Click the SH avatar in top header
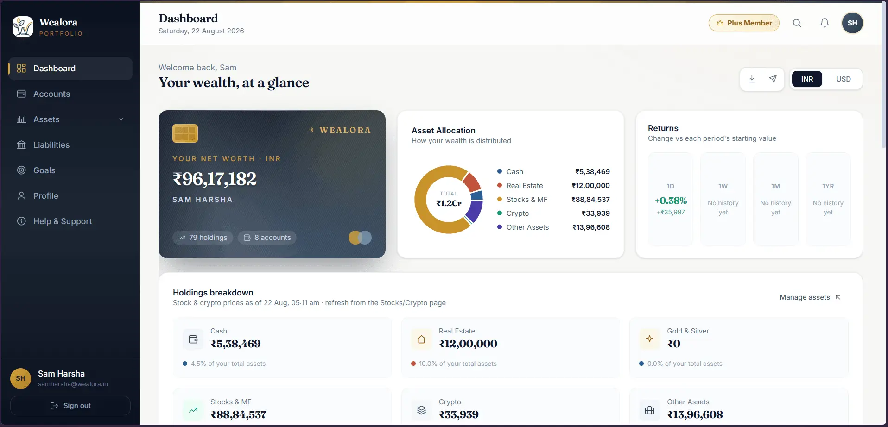Viewport: 888px width, 427px height. coord(852,23)
